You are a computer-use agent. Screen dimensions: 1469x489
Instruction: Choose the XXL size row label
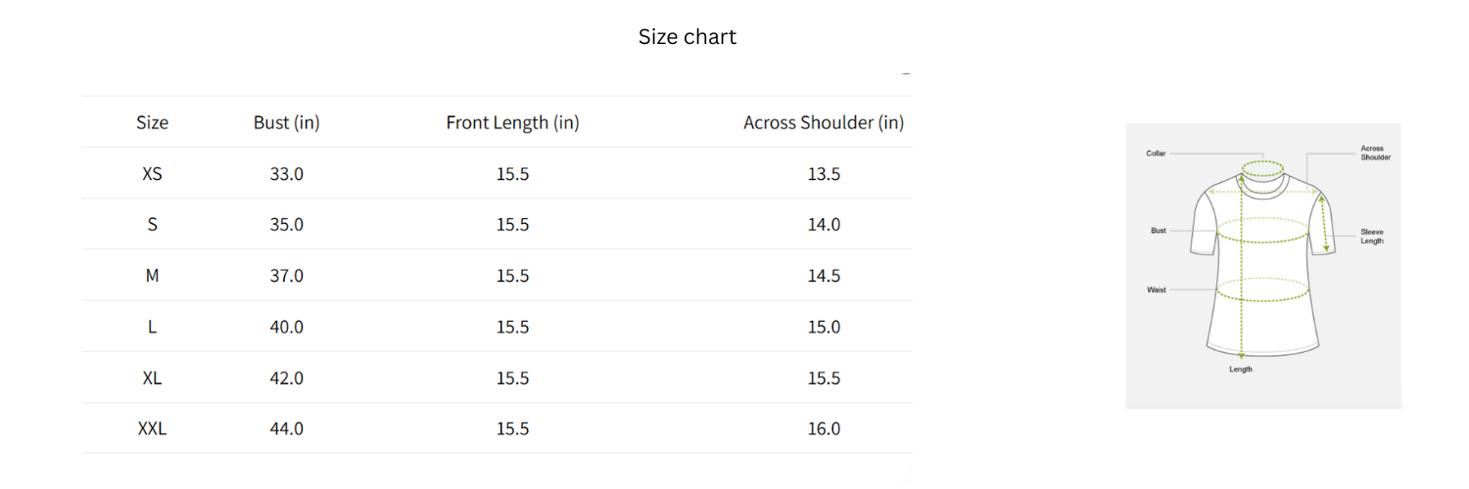pyautogui.click(x=152, y=428)
